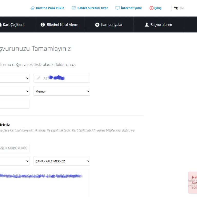
Task: Click the person icon beside Başvurularım
Action: tap(146, 25)
